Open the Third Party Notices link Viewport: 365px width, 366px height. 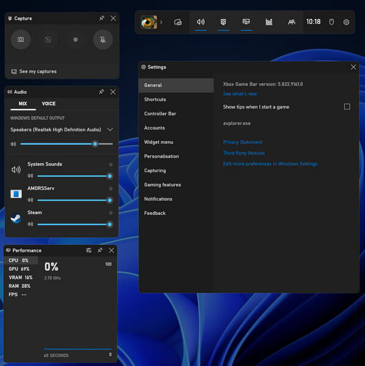click(x=244, y=153)
